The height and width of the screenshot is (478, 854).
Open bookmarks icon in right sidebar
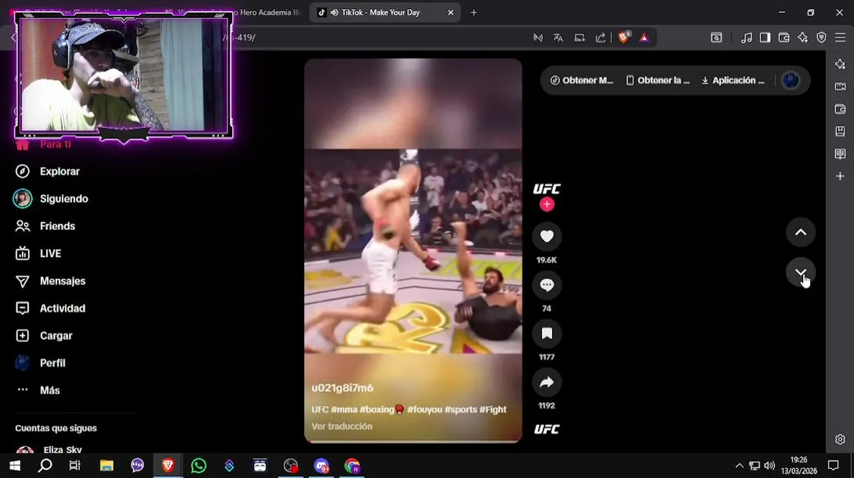840,131
